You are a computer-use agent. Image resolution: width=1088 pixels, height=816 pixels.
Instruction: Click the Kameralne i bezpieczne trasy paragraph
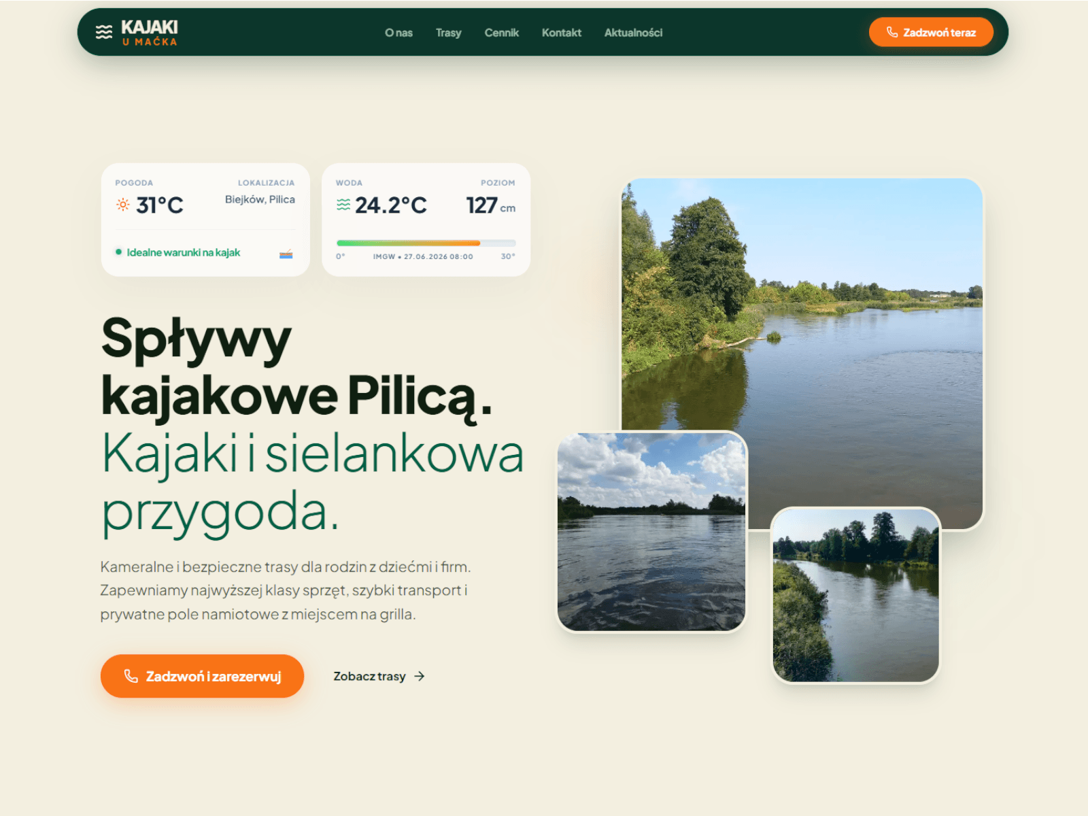tap(286, 590)
